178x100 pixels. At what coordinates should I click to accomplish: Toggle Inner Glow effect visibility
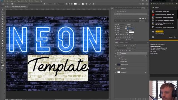point(121,60)
